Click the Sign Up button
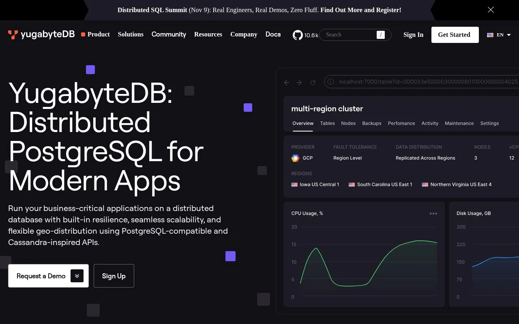 pos(114,276)
